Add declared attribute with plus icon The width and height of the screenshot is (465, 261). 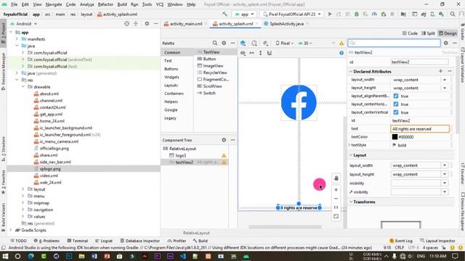[x=441, y=71]
